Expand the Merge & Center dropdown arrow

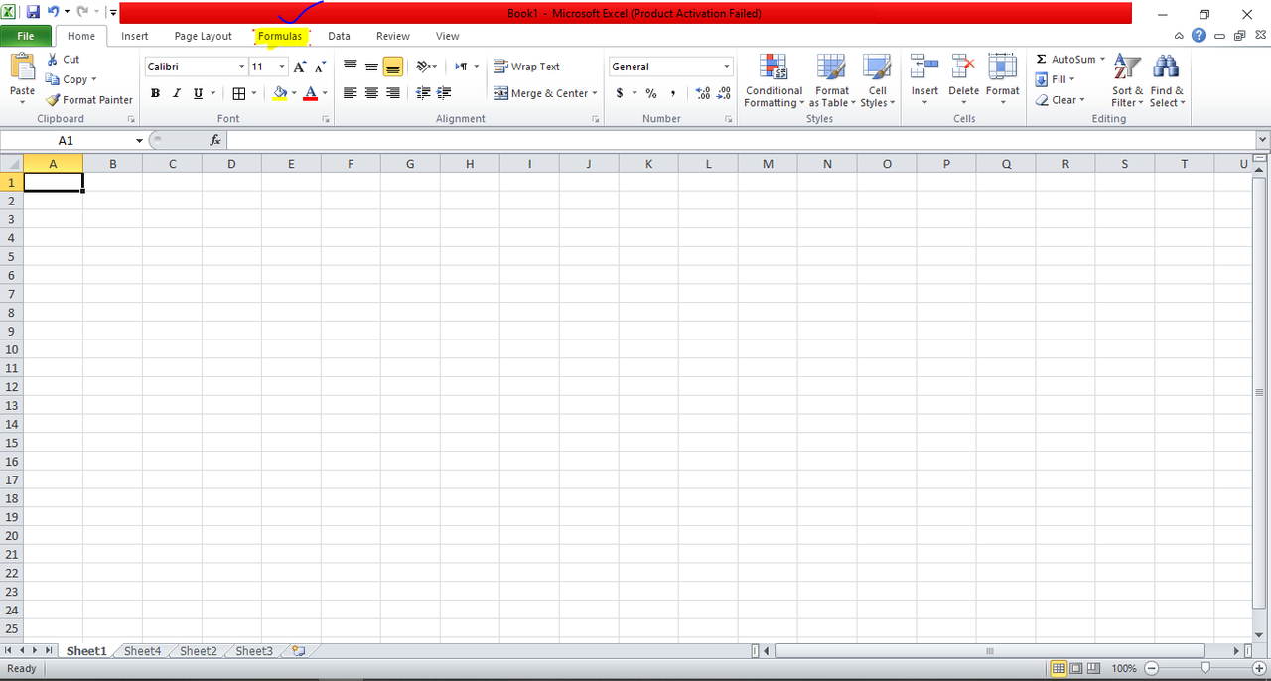pos(595,93)
